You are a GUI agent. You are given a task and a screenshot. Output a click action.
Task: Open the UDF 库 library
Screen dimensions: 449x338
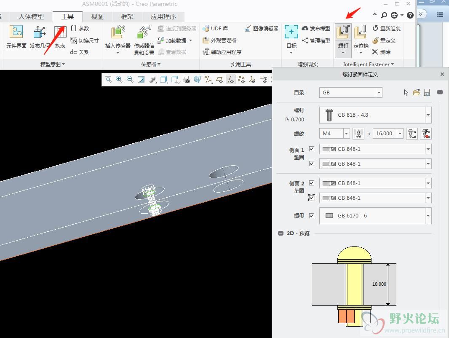(215, 28)
